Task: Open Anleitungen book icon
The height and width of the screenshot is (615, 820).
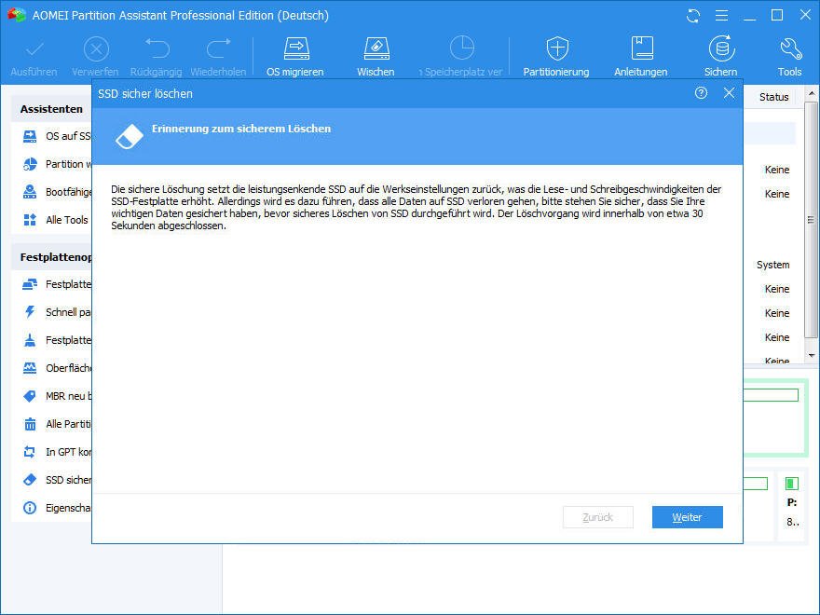Action: click(642, 48)
